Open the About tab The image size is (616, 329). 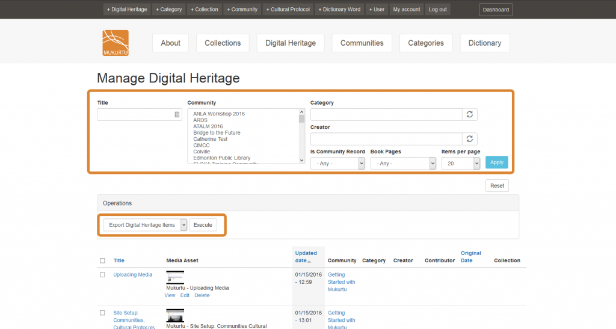coord(170,43)
